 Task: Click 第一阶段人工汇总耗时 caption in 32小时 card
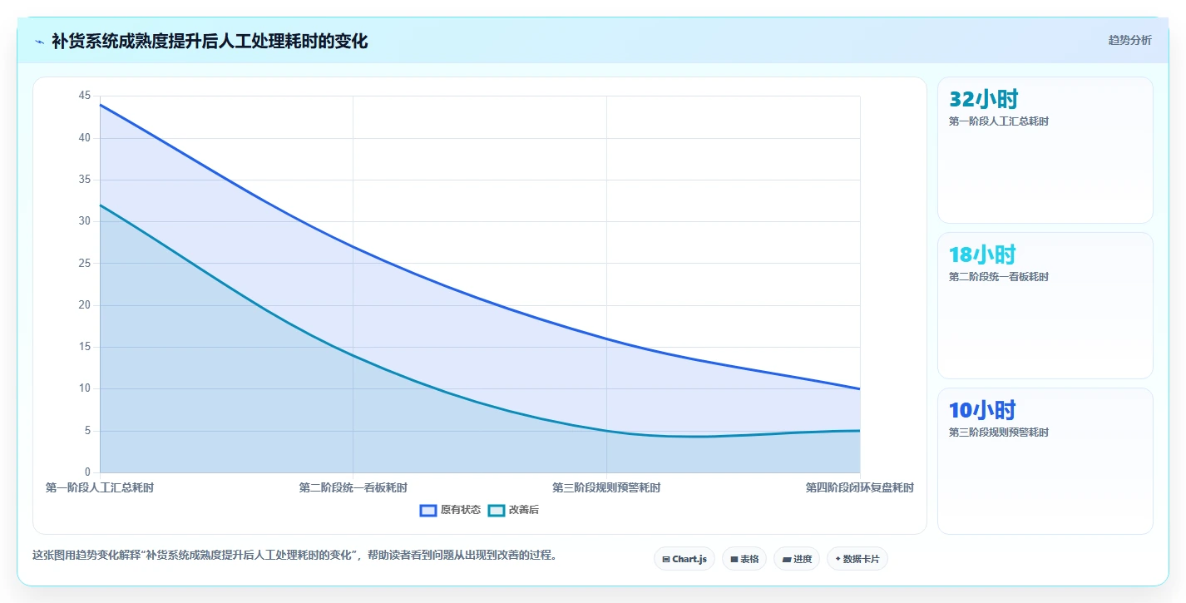[x=999, y=121]
